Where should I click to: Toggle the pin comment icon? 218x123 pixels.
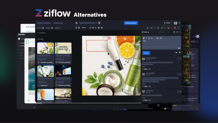(180, 53)
